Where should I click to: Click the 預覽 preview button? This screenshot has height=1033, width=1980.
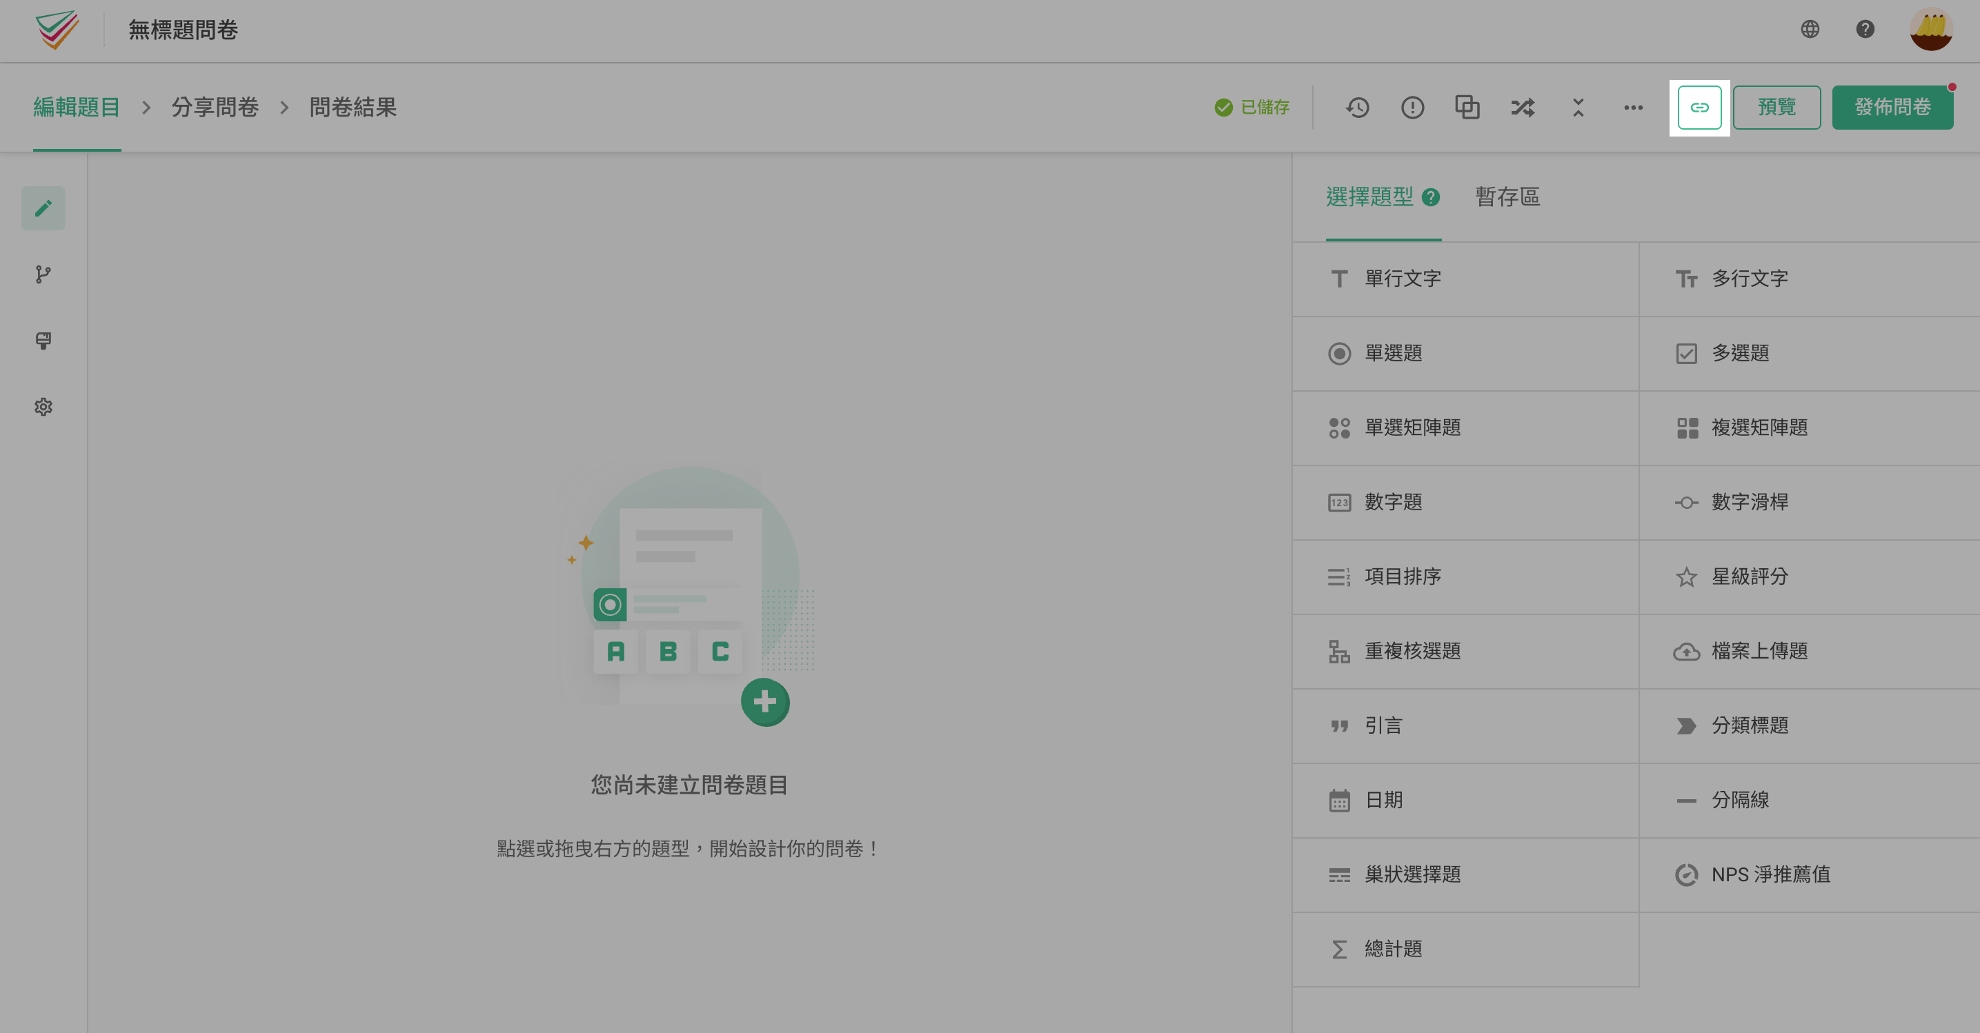[1776, 108]
